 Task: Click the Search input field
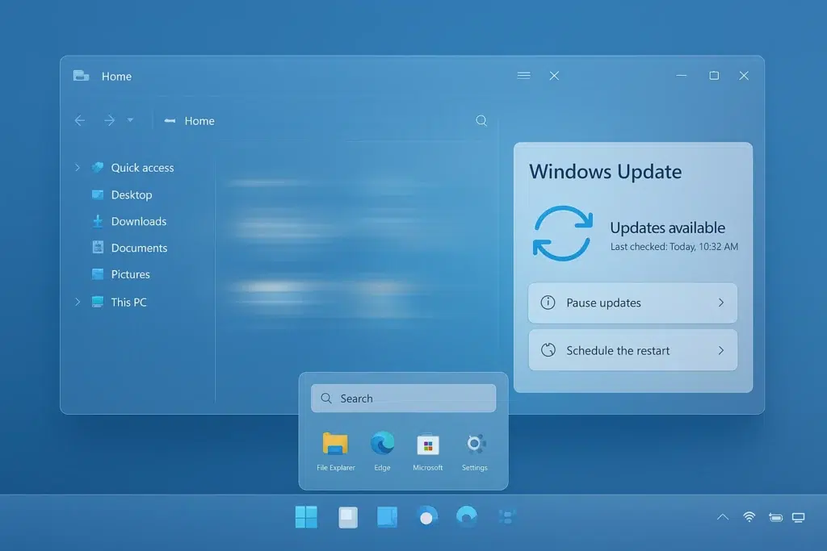(403, 398)
